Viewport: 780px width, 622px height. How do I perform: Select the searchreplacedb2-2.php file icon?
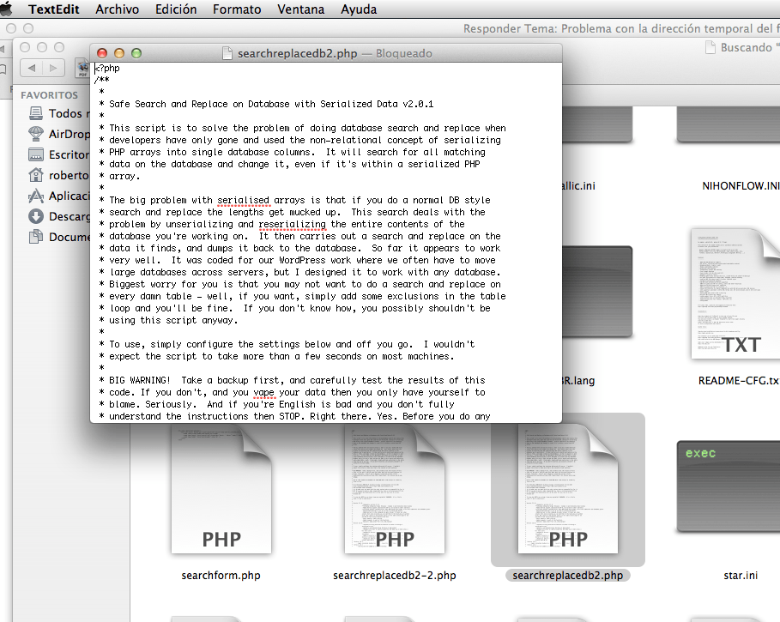click(x=395, y=489)
